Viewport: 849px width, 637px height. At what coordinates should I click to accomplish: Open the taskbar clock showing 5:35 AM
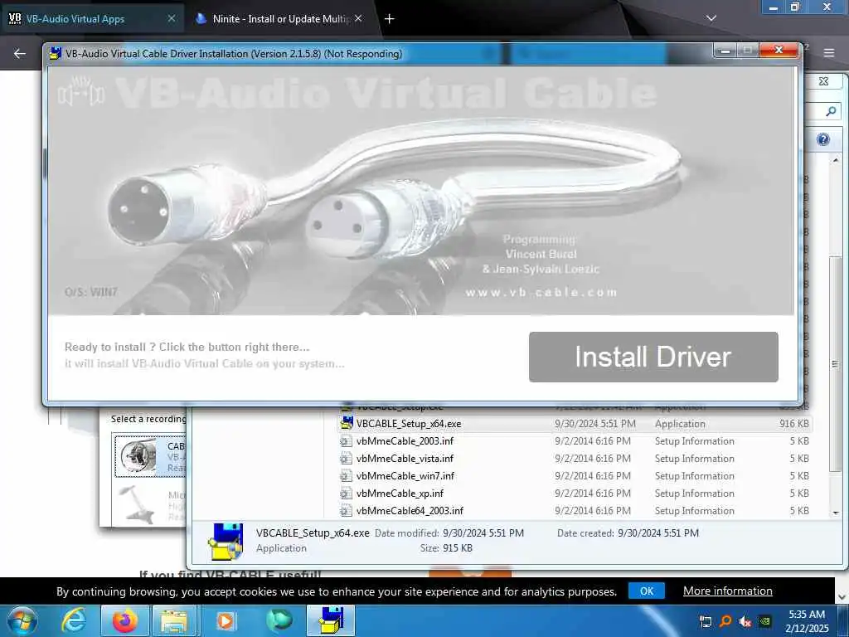pyautogui.click(x=807, y=621)
